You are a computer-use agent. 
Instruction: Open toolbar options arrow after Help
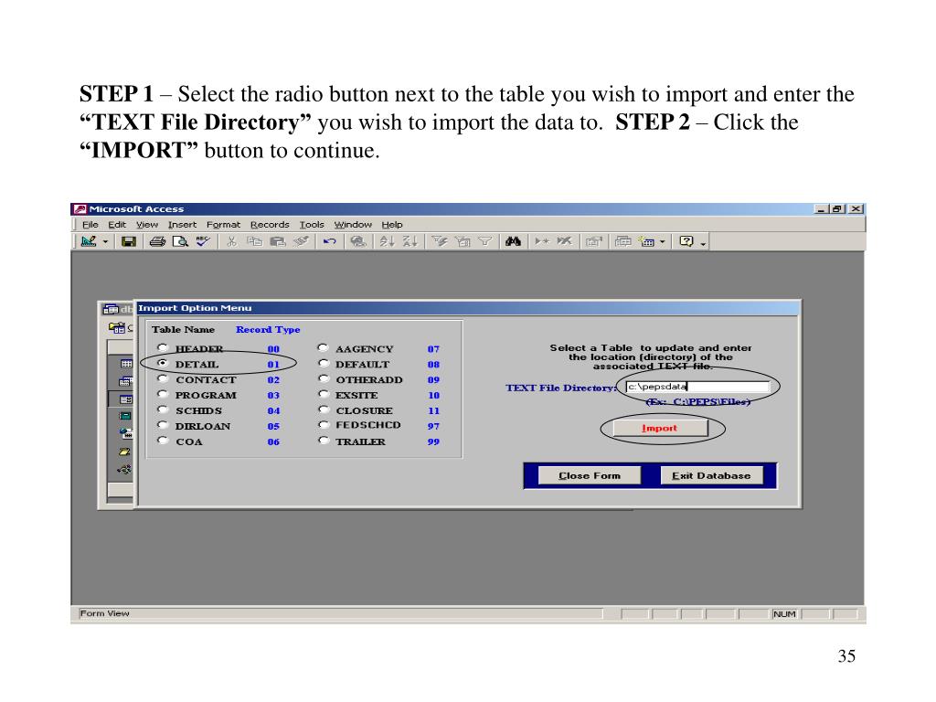[703, 243]
